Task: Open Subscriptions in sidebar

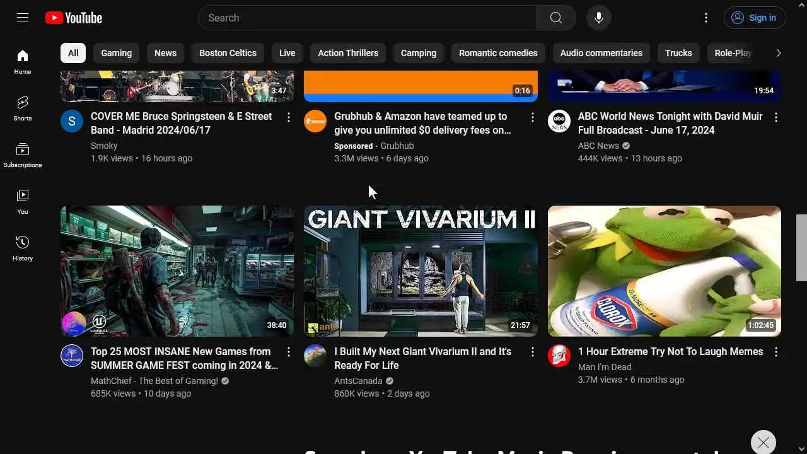Action: coord(23,155)
